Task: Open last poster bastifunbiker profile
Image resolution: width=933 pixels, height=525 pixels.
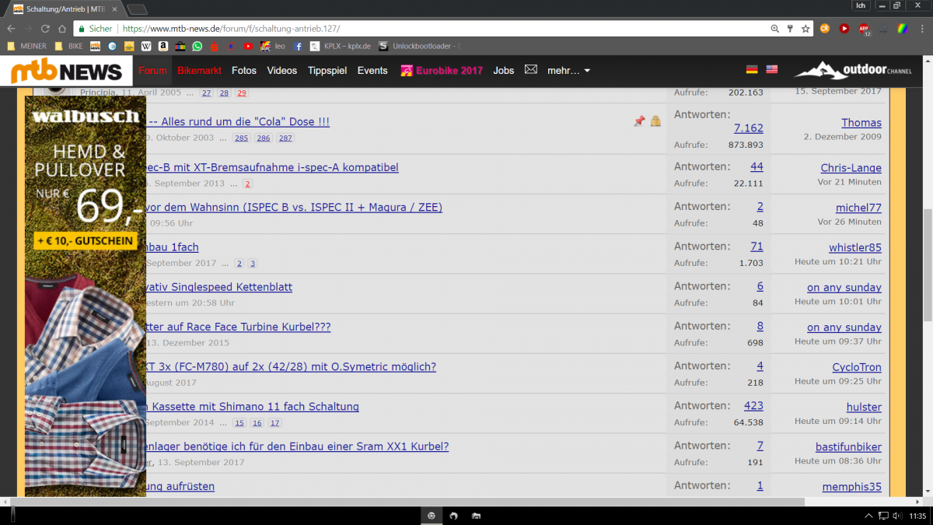Action: point(848,446)
